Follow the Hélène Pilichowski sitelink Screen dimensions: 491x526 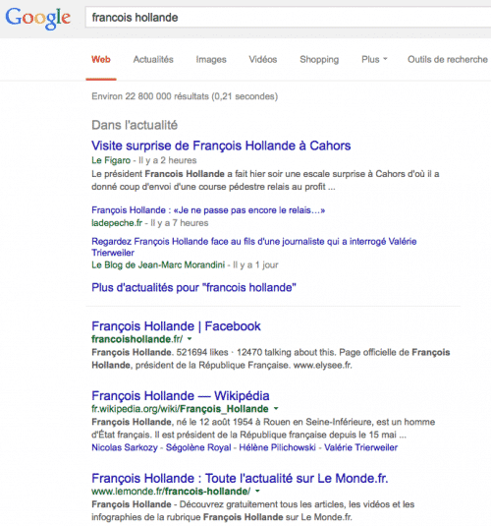tap(277, 447)
